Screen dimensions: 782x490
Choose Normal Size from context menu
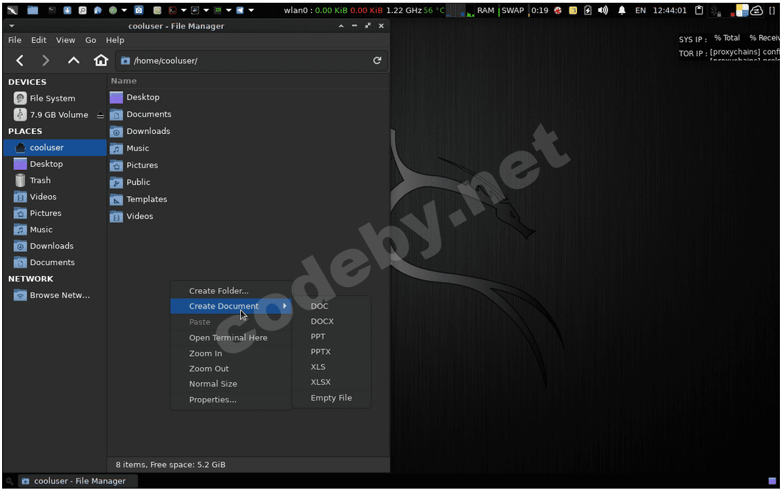pyautogui.click(x=231, y=384)
